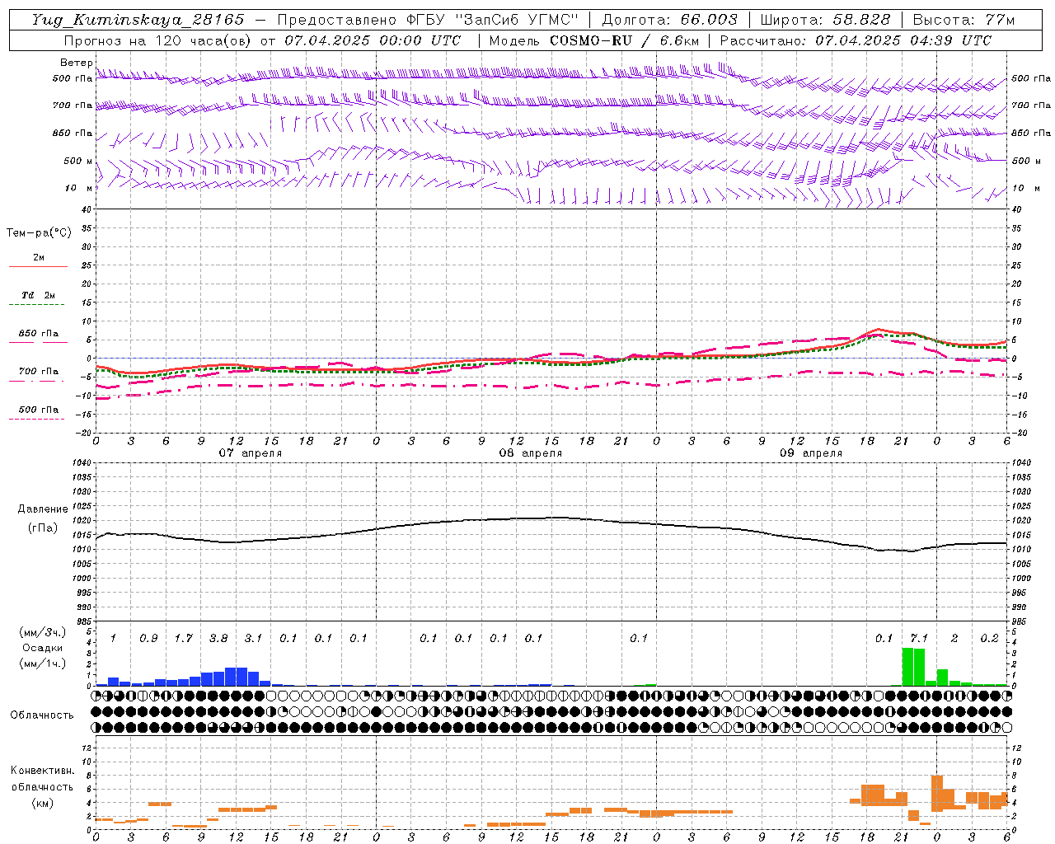The height and width of the screenshot is (844, 1055).
Task: Click the 'Осадки' precipitation label
Action: click(x=43, y=648)
